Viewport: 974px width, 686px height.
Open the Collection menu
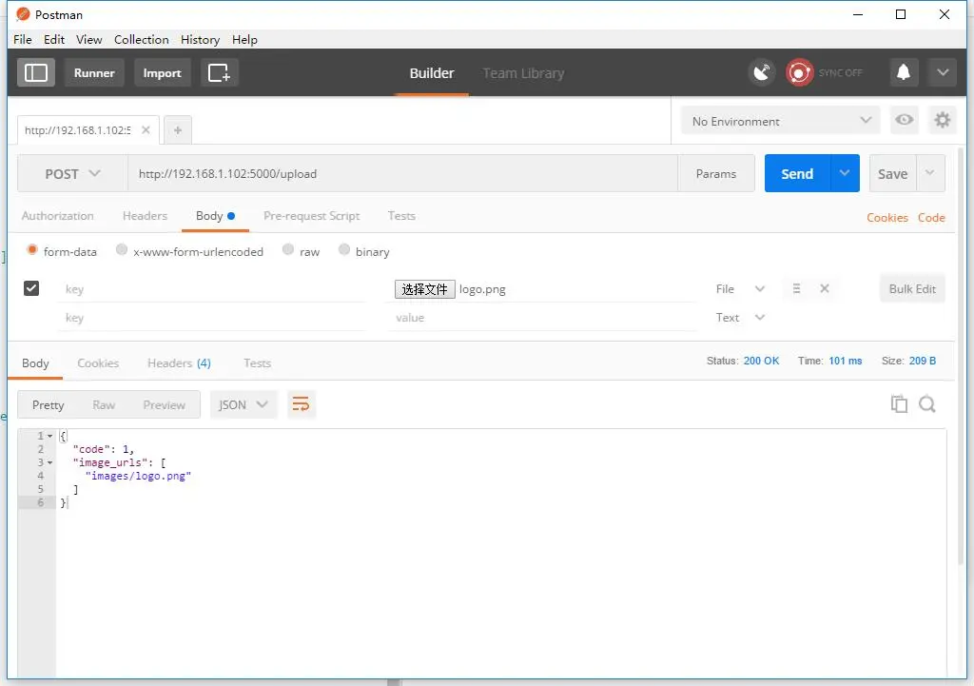(x=142, y=39)
